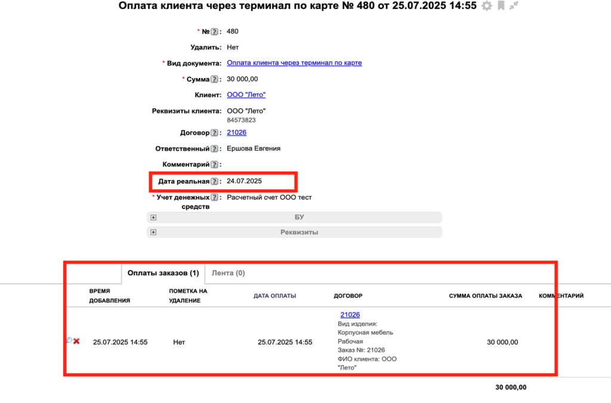This screenshot has width=611, height=403.
Task: Open client link ООО "Лето"
Action: coord(246,95)
